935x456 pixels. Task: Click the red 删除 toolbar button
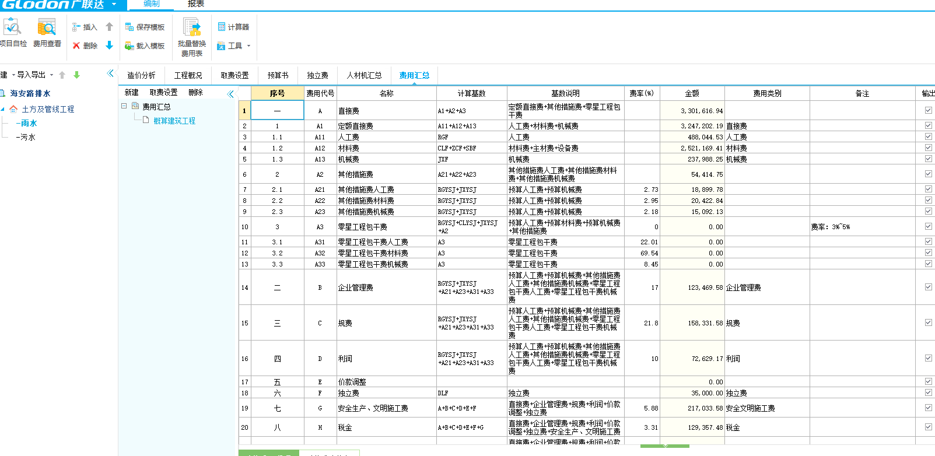tap(85, 45)
